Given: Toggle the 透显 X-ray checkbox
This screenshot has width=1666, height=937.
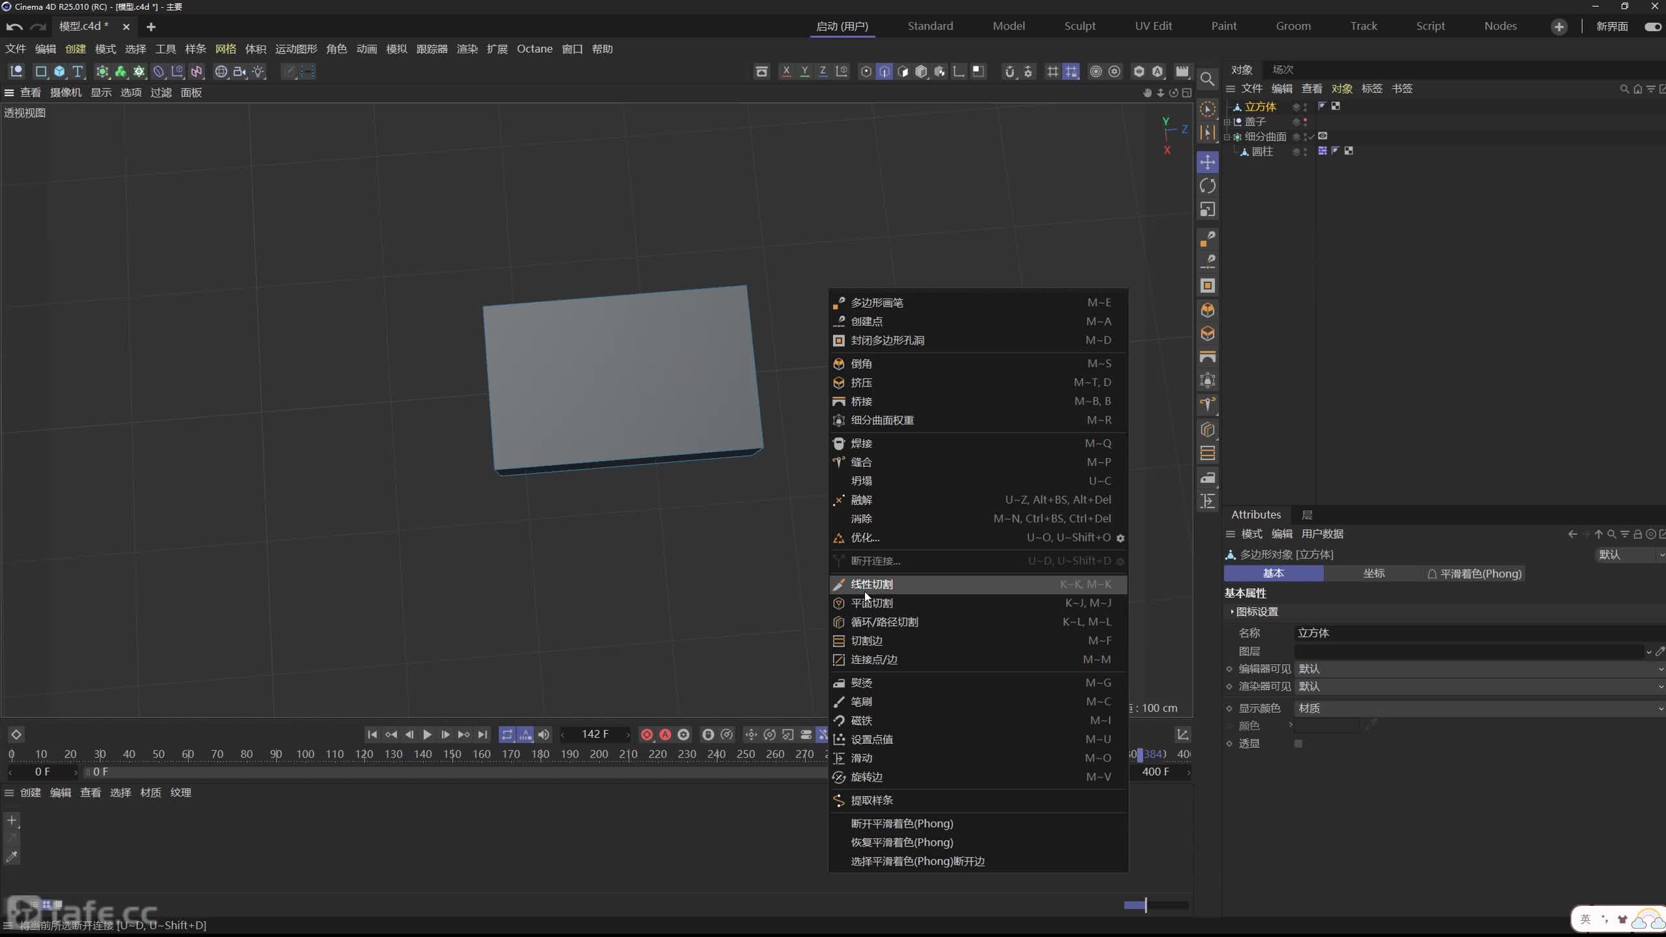Looking at the screenshot, I should coord(1298,744).
